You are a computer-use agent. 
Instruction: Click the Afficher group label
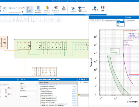click(21, 15)
